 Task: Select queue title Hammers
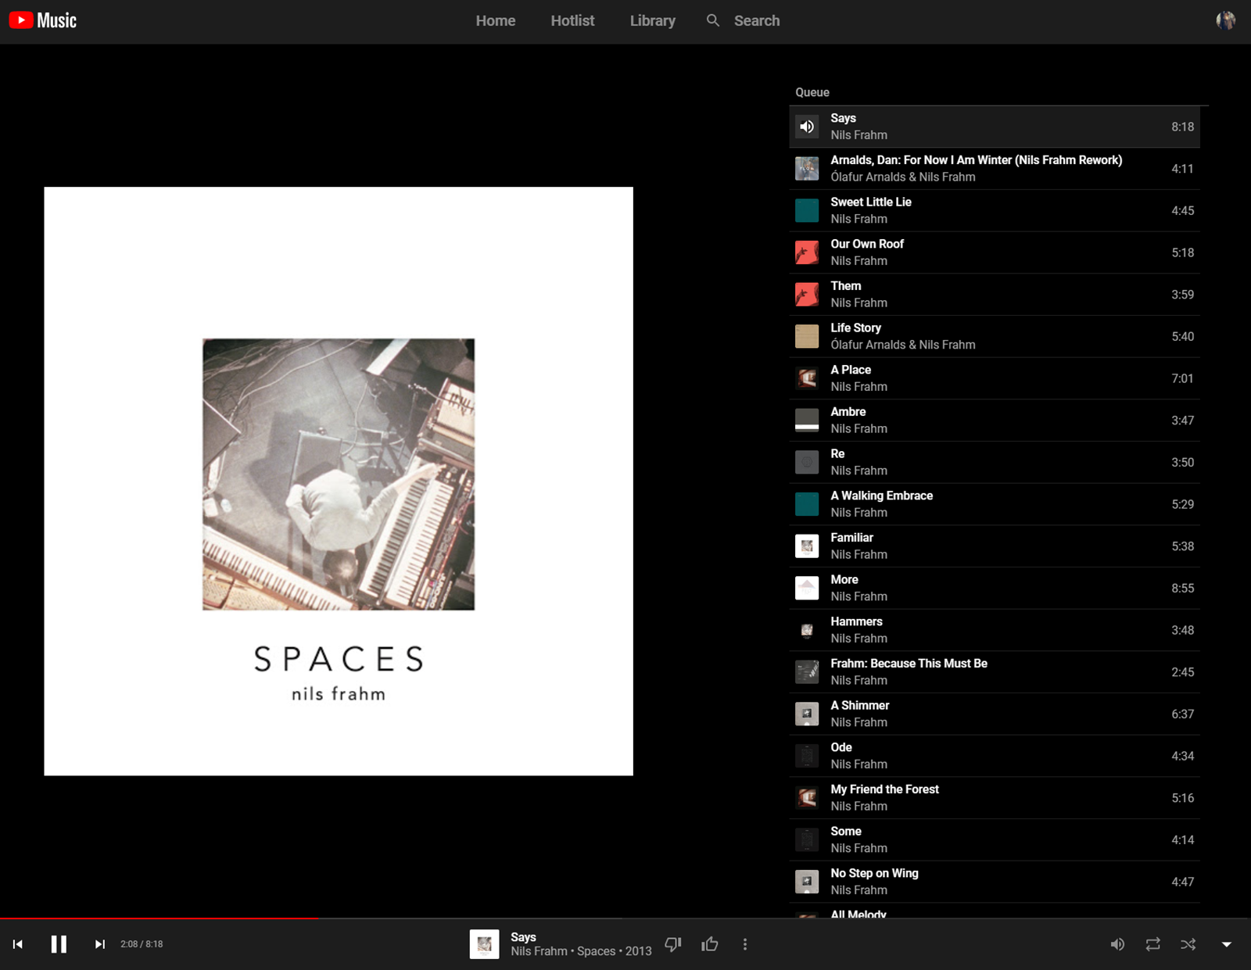pyautogui.click(x=856, y=621)
